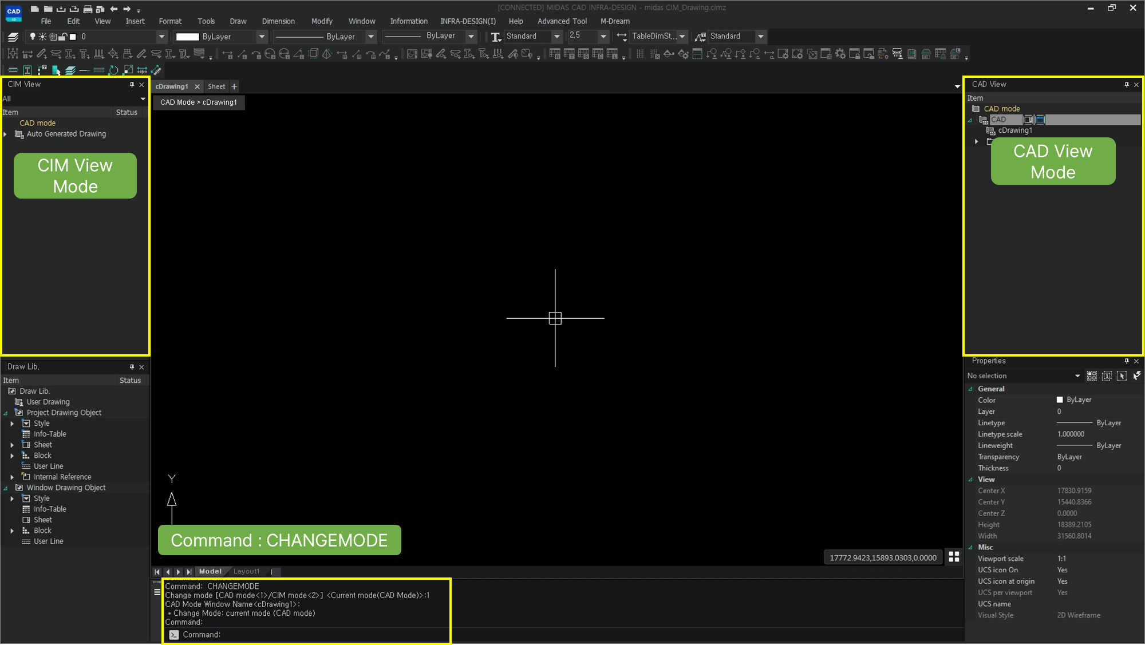Screen dimensions: 1145x645
Task: Toggle layer lightbulb on/off icon
Action: pos(33,37)
